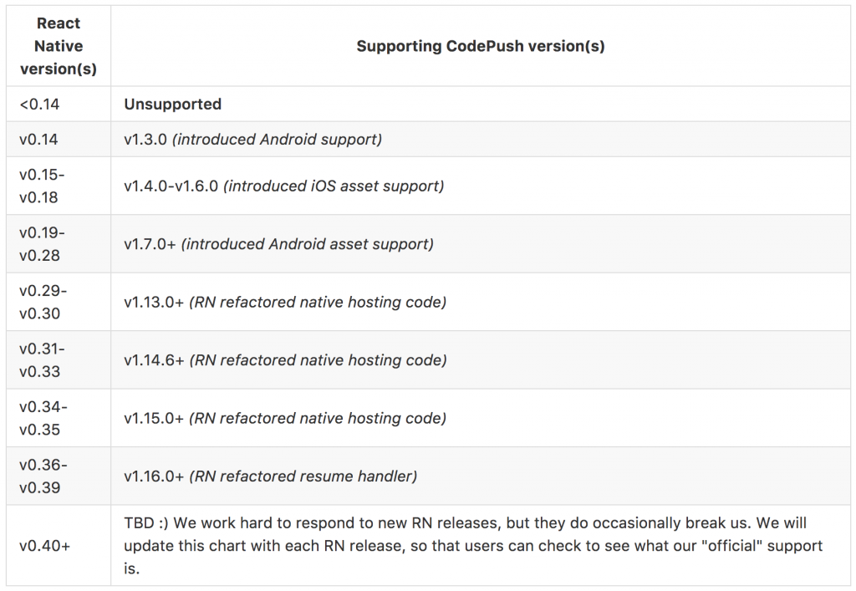
Task: Click the 'v1.16.0+' resume handler cell
Action: tap(270, 476)
